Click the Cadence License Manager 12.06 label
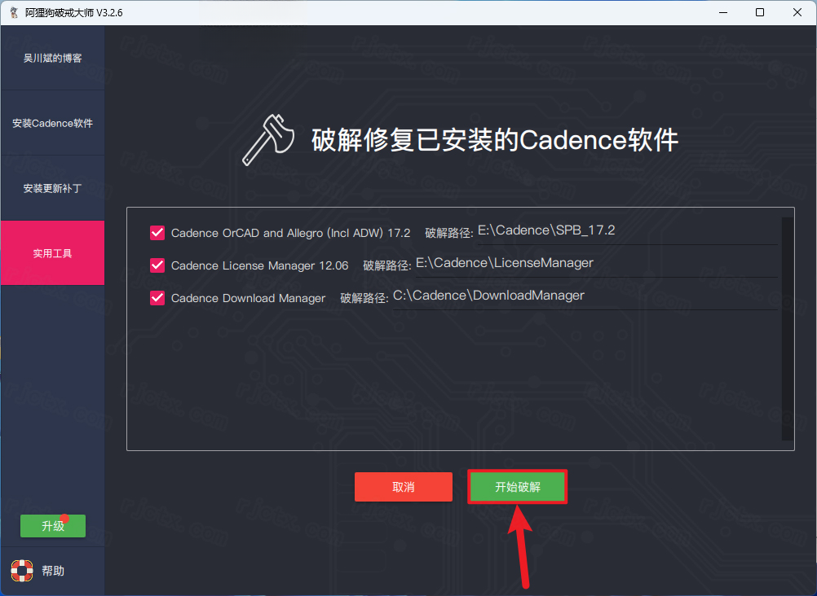This screenshot has height=596, width=817. [x=259, y=265]
